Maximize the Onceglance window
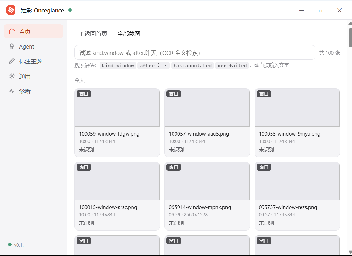Screen dimensions: 352x256 coord(321,11)
